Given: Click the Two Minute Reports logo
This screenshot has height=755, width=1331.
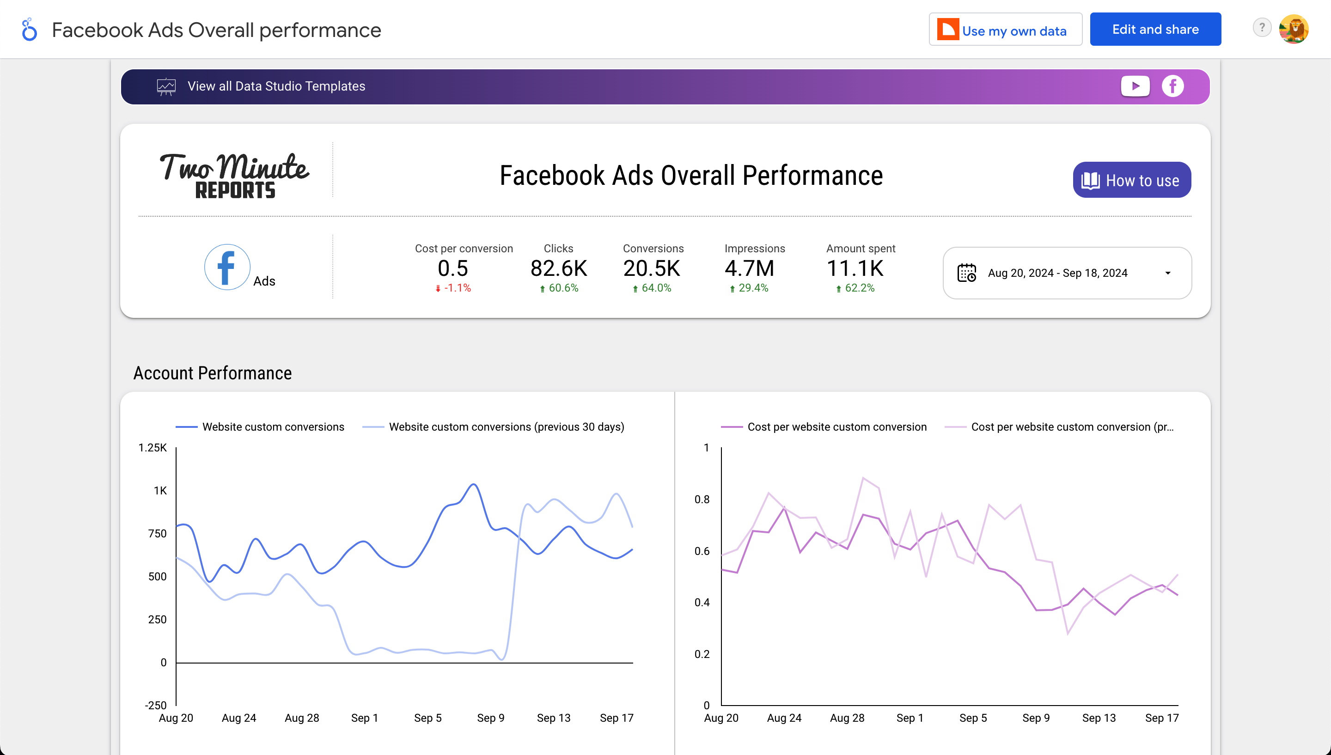Looking at the screenshot, I should 234,175.
